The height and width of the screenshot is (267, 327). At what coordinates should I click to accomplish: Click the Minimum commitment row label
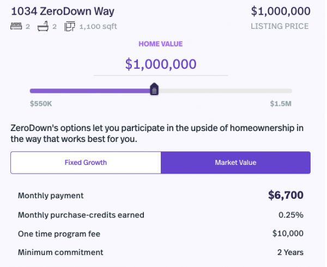pyautogui.click(x=60, y=252)
